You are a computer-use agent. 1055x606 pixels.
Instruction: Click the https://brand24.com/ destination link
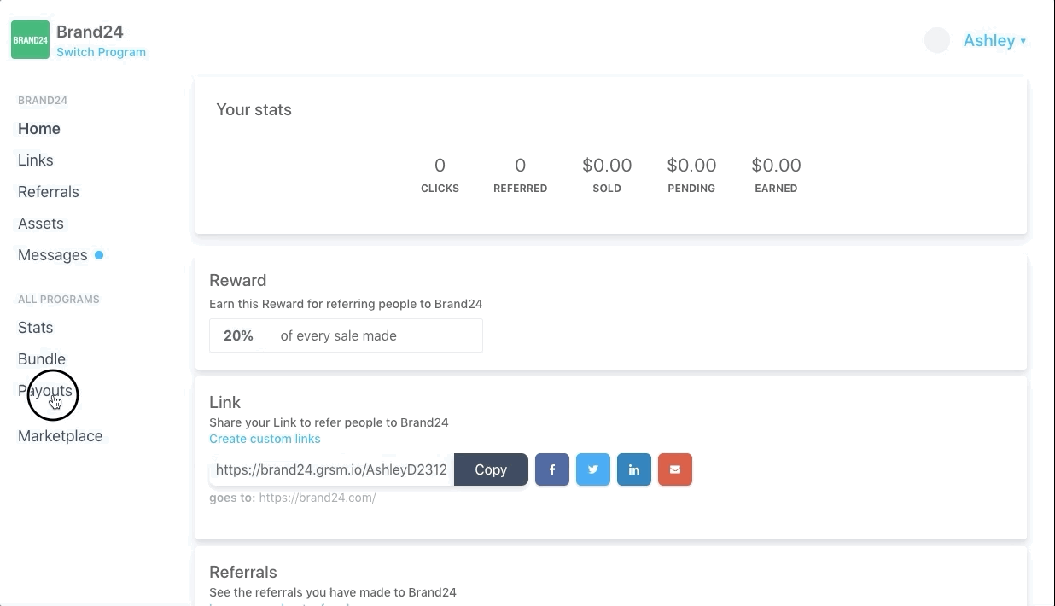[x=318, y=498]
